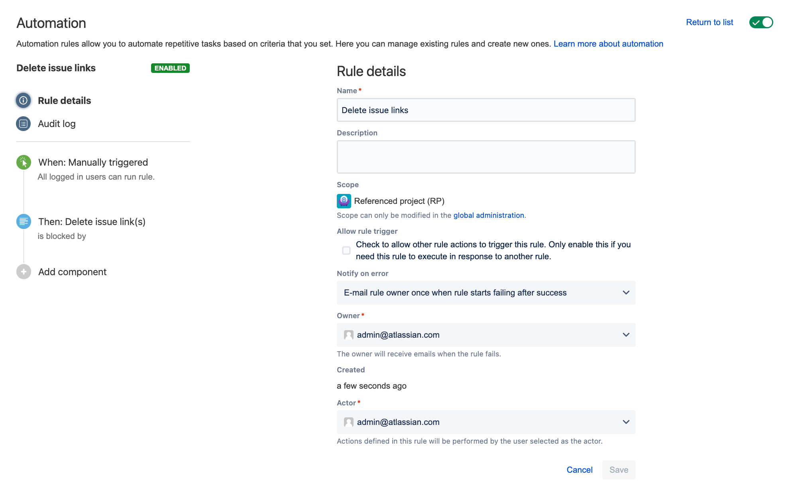This screenshot has width=786, height=497.
Task: Disable the rule using the green toggle
Action: [x=760, y=22]
